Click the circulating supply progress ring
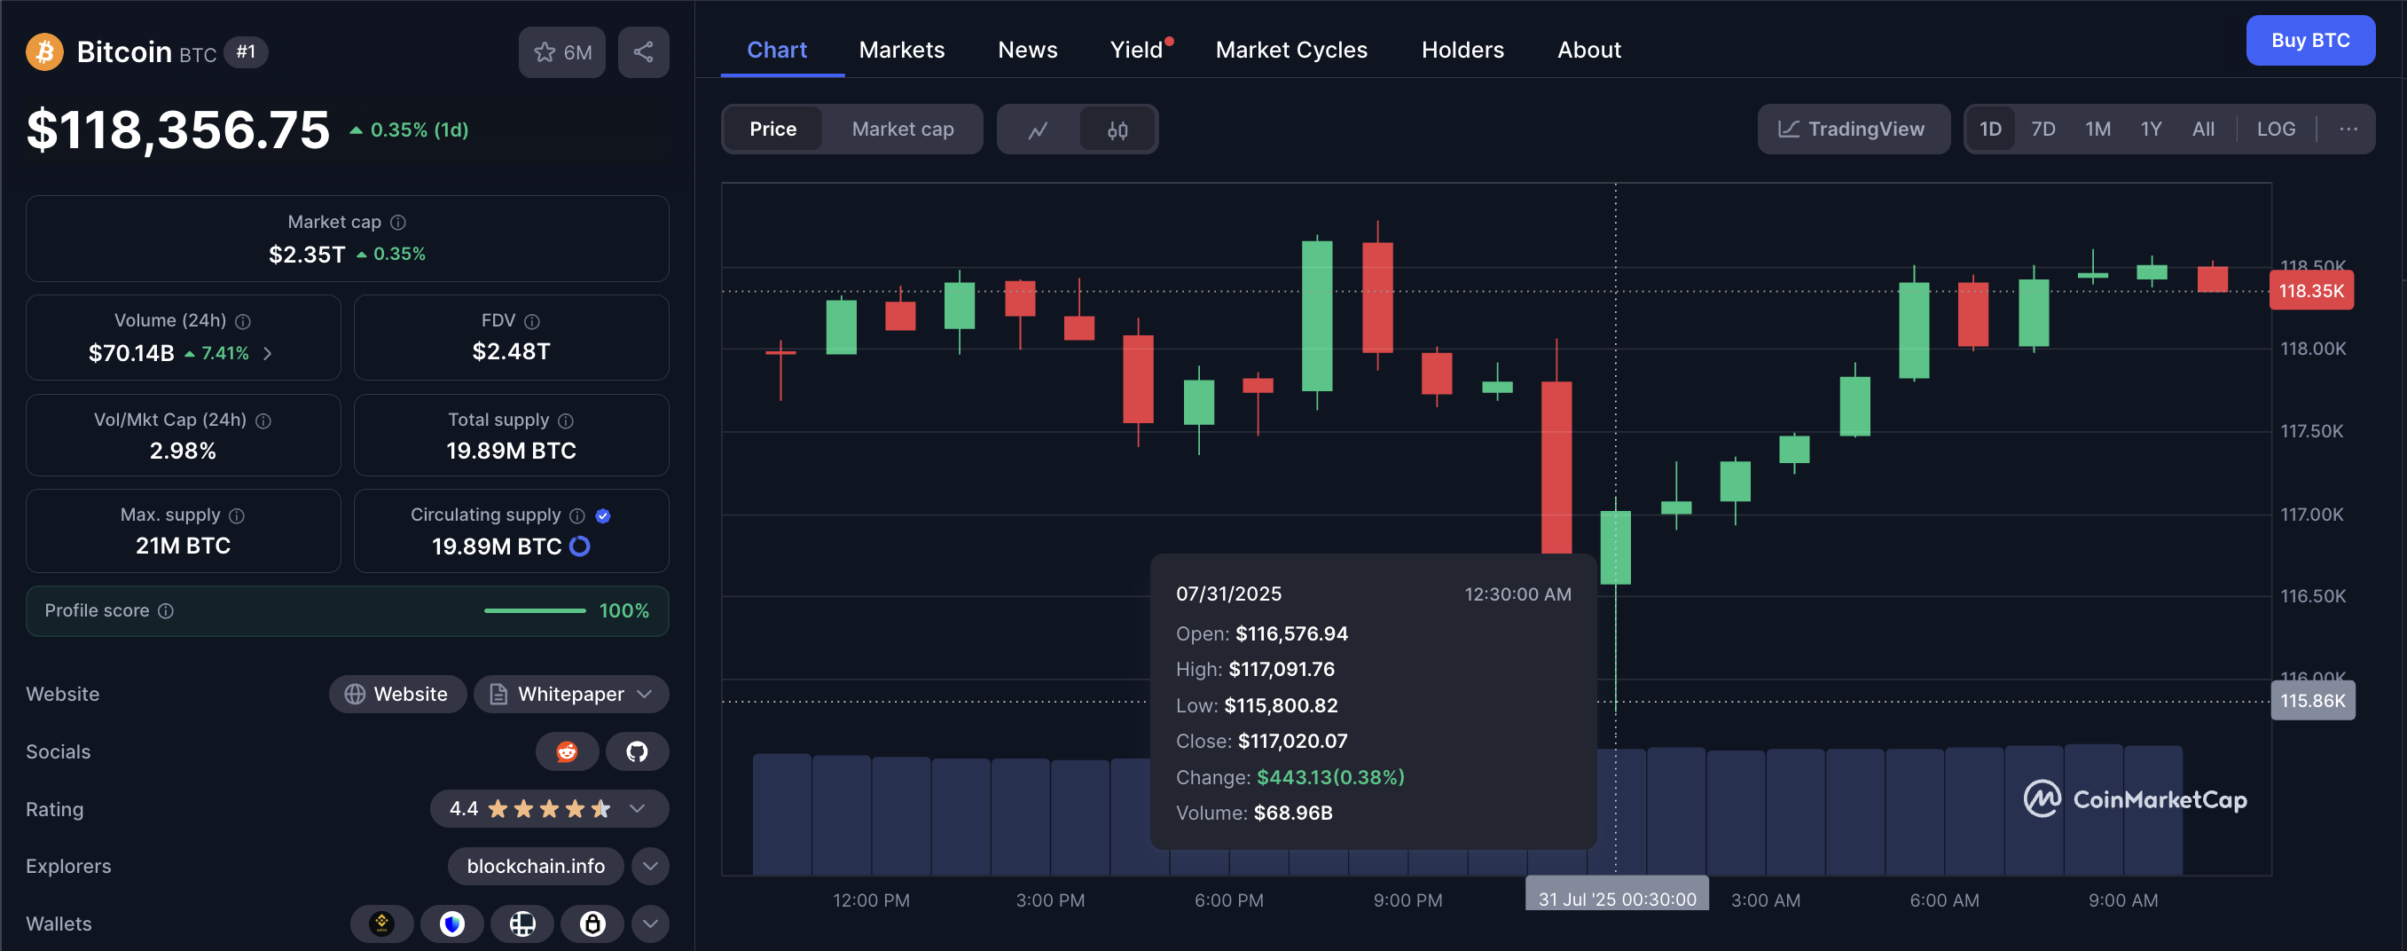 point(579,546)
